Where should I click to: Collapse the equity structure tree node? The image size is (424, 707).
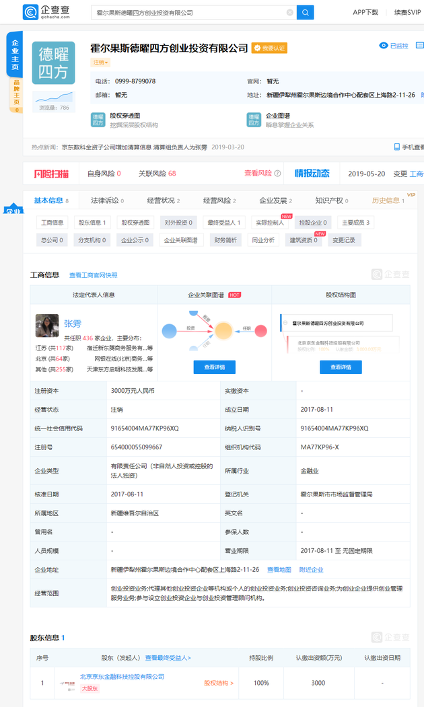point(285,323)
